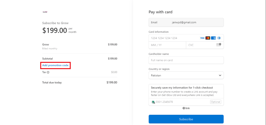Open the Country or region dropdown

[186, 75]
